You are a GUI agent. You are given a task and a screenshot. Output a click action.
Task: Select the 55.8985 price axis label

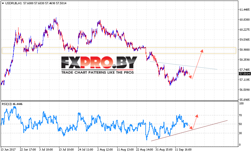244,100
